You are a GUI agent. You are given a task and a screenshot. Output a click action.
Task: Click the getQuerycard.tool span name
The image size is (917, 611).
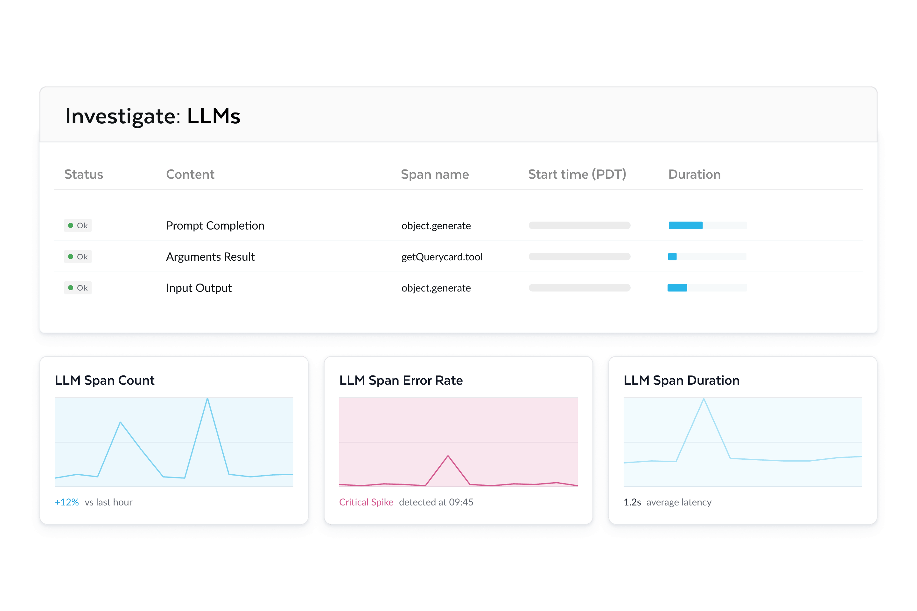(x=442, y=257)
